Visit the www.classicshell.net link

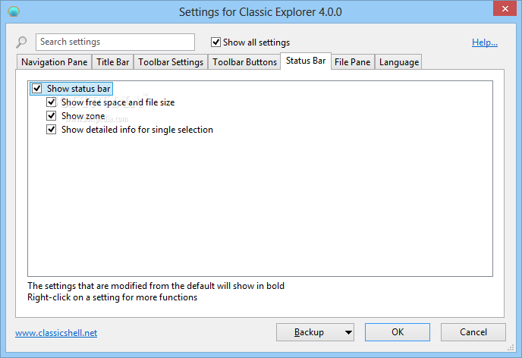point(56,332)
